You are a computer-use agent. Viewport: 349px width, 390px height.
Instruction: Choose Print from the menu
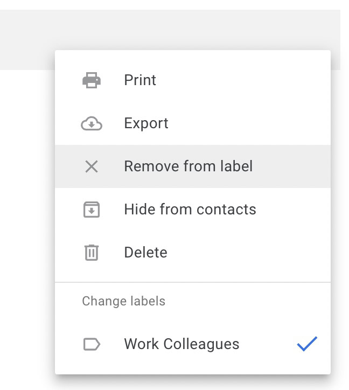click(x=140, y=80)
